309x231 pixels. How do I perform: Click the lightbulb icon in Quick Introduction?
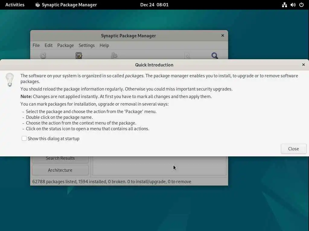(x=9, y=79)
